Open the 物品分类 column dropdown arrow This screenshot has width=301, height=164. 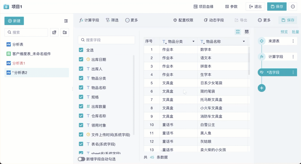pyautogui.click(x=193, y=42)
